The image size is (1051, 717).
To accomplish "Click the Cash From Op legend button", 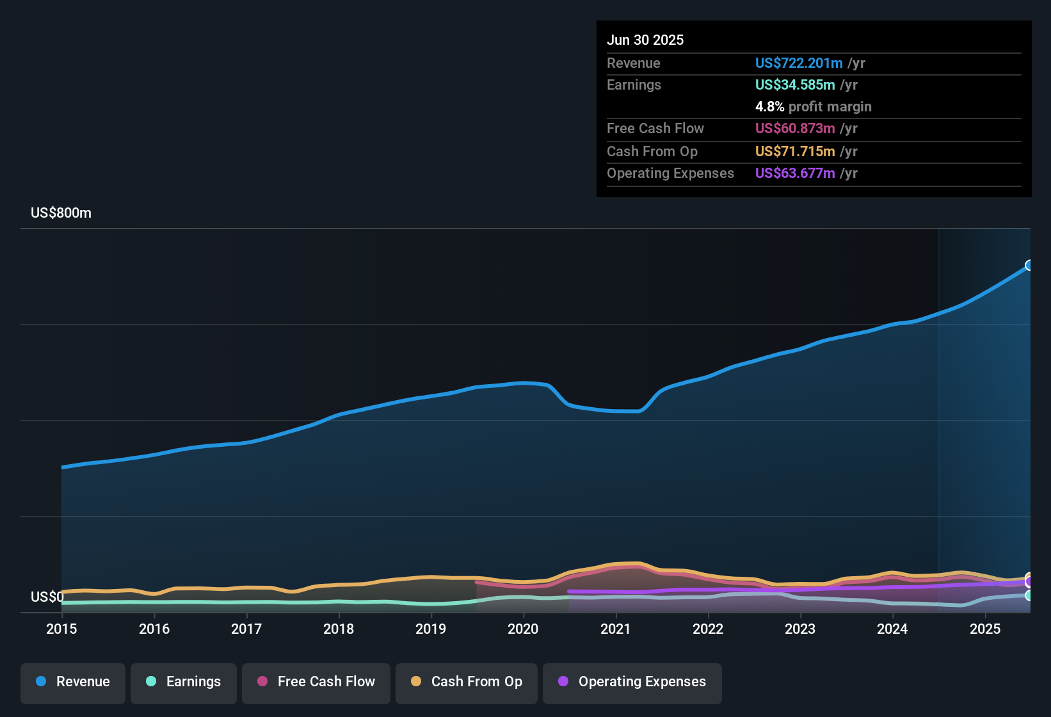I will point(466,682).
